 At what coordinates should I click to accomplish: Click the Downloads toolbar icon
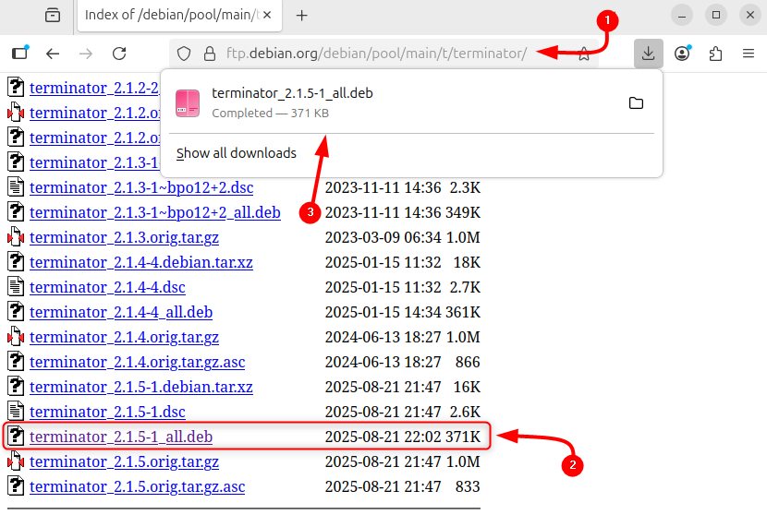click(648, 54)
